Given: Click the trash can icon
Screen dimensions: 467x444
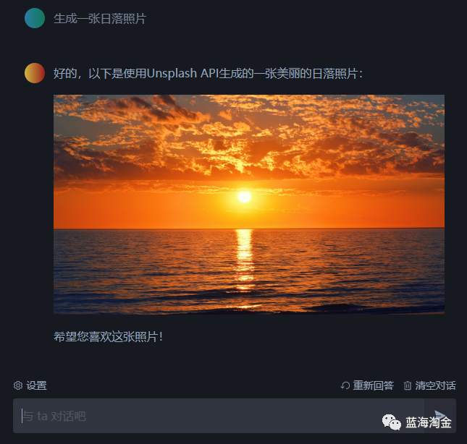Looking at the screenshot, I should (408, 385).
